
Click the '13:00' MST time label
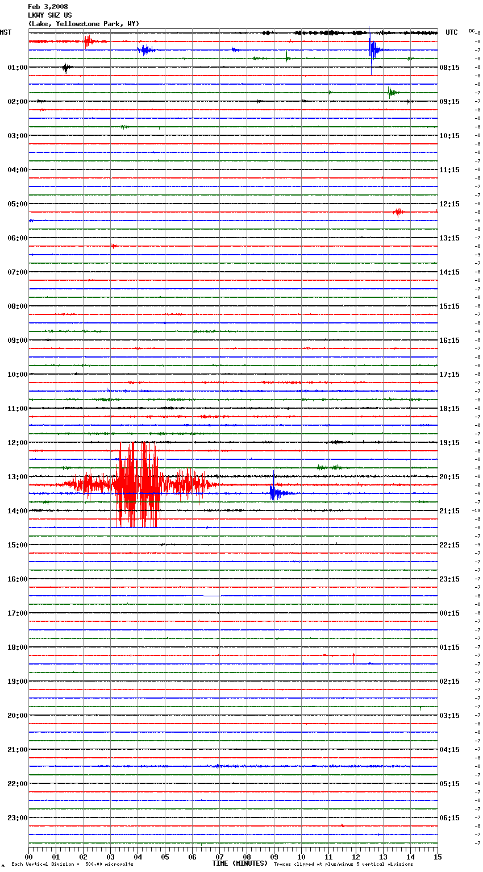point(18,477)
